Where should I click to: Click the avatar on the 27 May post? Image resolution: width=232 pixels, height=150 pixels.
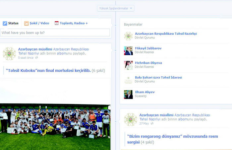131,119
